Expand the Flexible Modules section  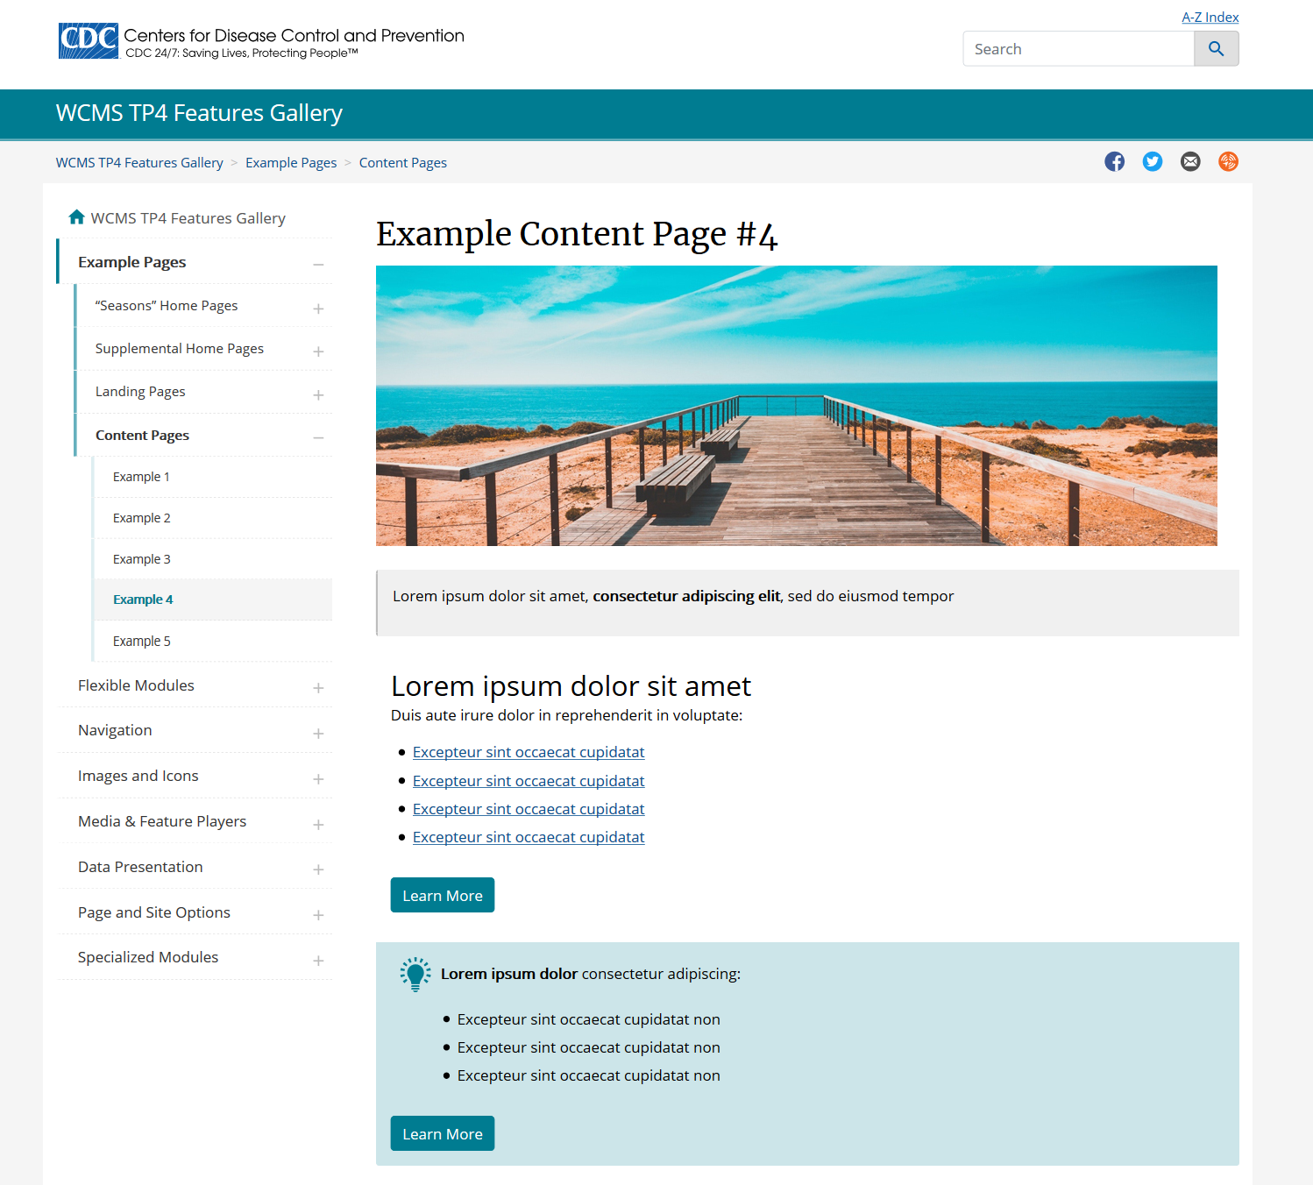point(318,688)
